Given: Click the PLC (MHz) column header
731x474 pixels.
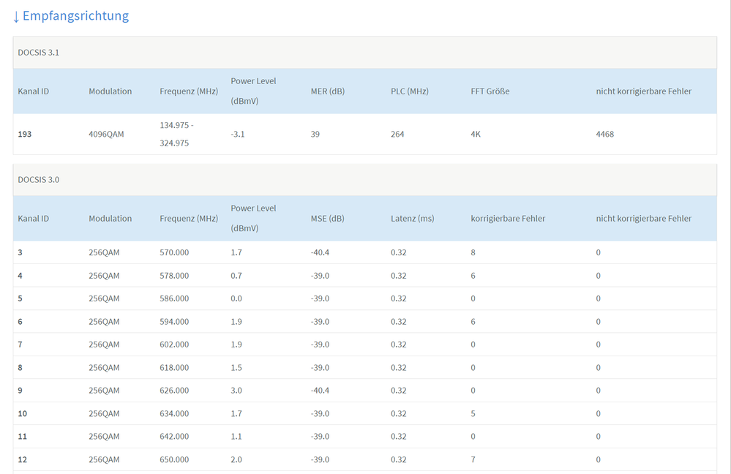Looking at the screenshot, I should [x=409, y=91].
